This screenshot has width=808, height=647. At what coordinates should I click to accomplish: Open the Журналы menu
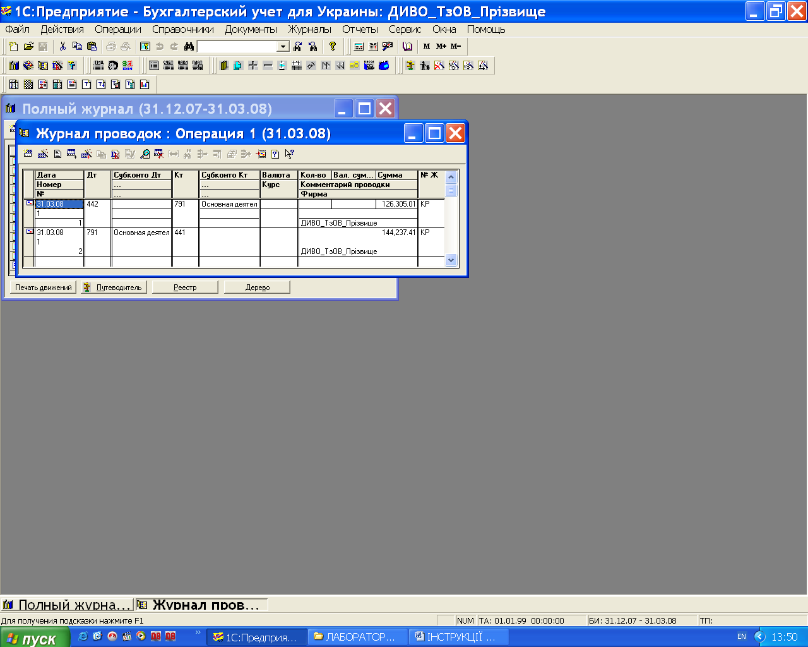click(x=309, y=29)
